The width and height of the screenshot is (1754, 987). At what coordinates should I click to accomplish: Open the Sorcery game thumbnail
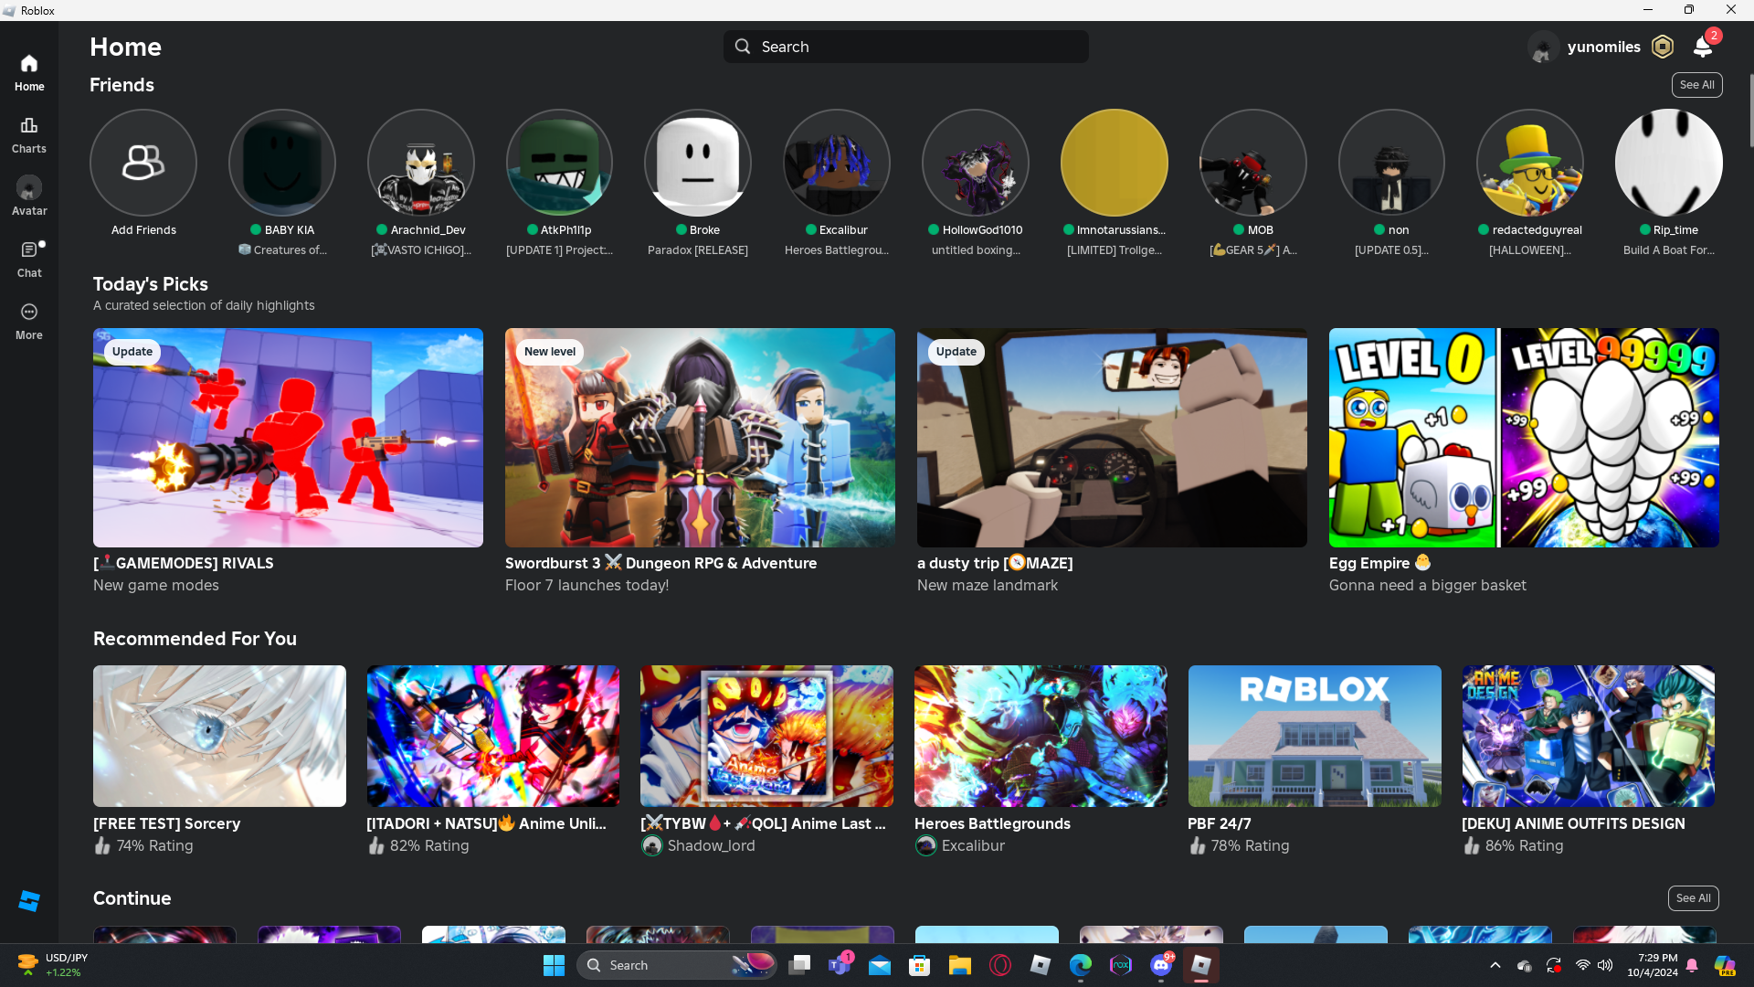click(219, 736)
